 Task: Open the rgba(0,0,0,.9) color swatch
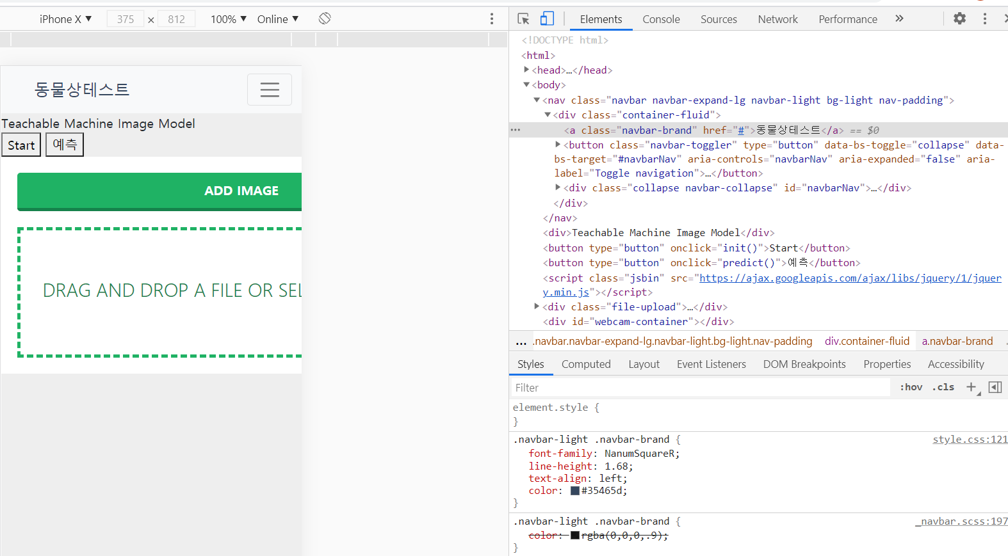(575, 536)
